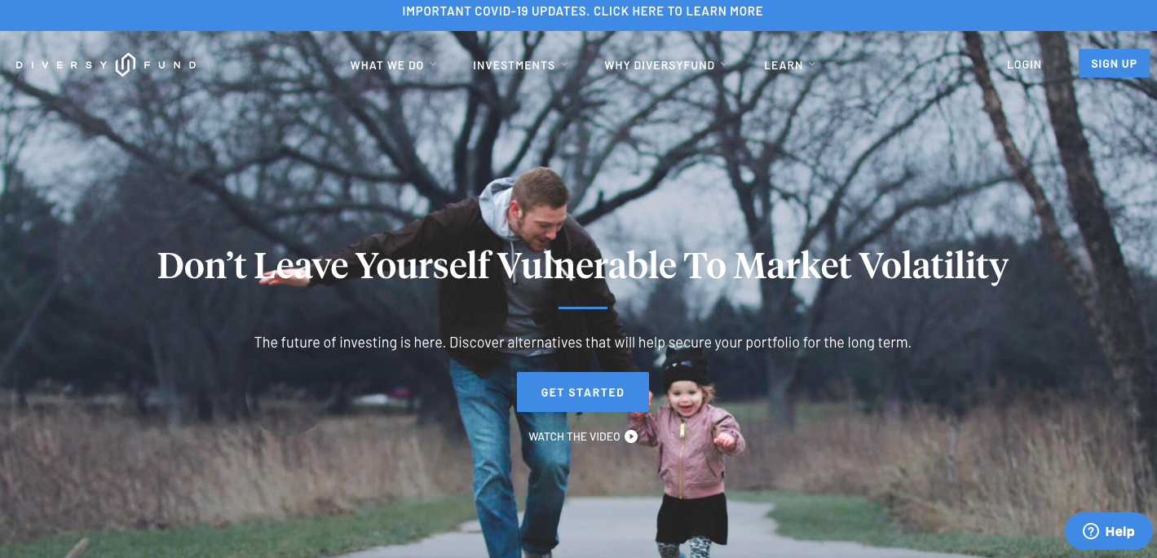1157x558 pixels.
Task: Open the COVID-19 updates banner link
Action: pos(582,11)
